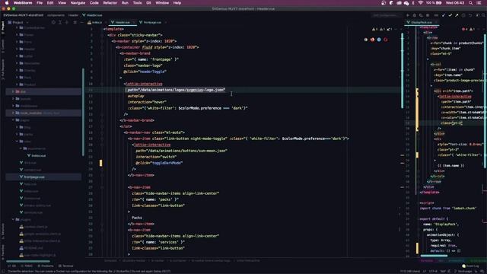Open the line separator LF selector
The image size is (487, 274).
pyautogui.click(x=425, y=271)
